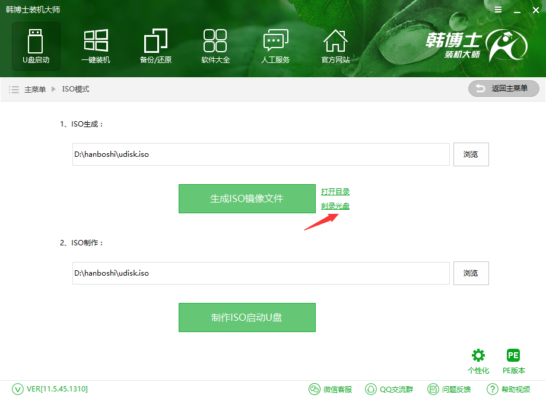546x398 pixels.
Task: Browse for ISO save path with 浏览
Action: (471, 154)
